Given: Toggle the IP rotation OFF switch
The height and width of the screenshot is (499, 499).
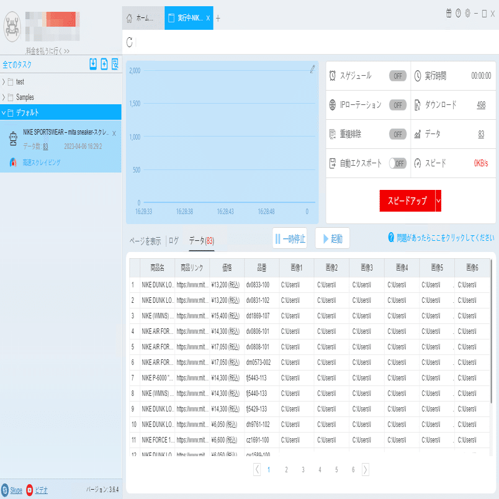Looking at the screenshot, I should point(398,105).
